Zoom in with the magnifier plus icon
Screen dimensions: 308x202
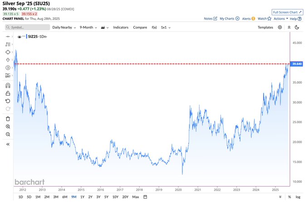(8, 126)
